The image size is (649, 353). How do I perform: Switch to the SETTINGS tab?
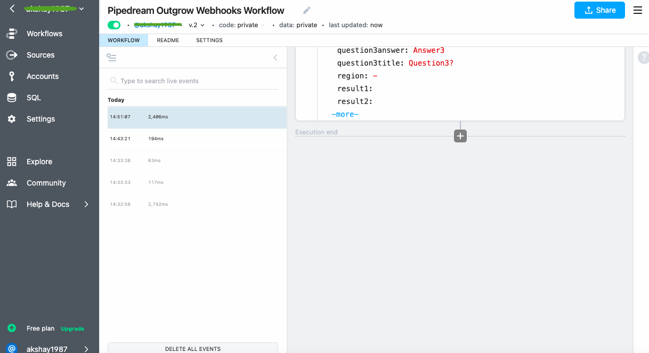click(209, 41)
